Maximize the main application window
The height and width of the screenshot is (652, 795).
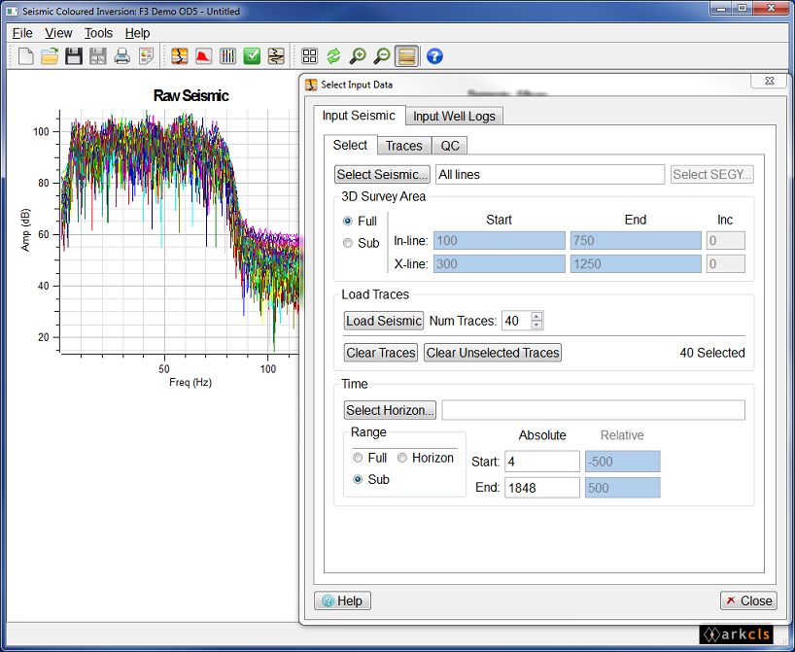(x=743, y=8)
